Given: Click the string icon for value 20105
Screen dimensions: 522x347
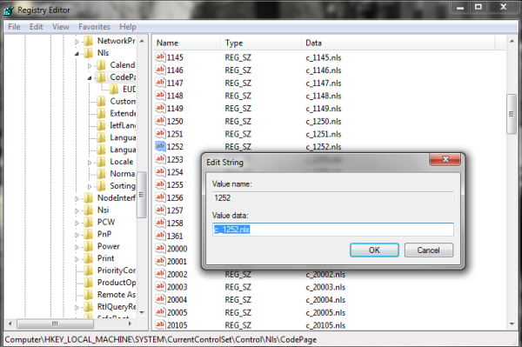Looking at the screenshot, I should click(x=160, y=325).
